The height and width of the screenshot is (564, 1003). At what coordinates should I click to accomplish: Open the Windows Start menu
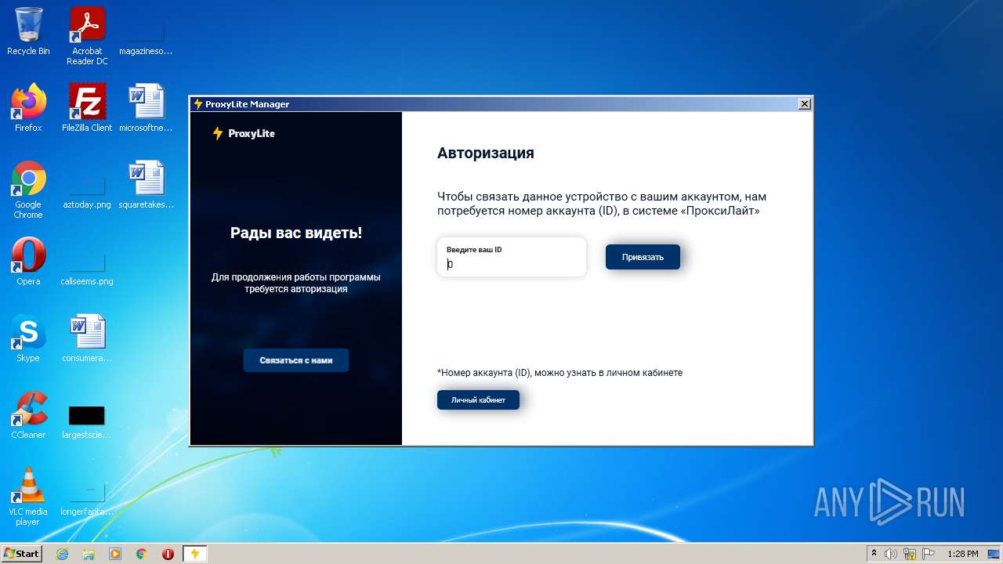(21, 554)
